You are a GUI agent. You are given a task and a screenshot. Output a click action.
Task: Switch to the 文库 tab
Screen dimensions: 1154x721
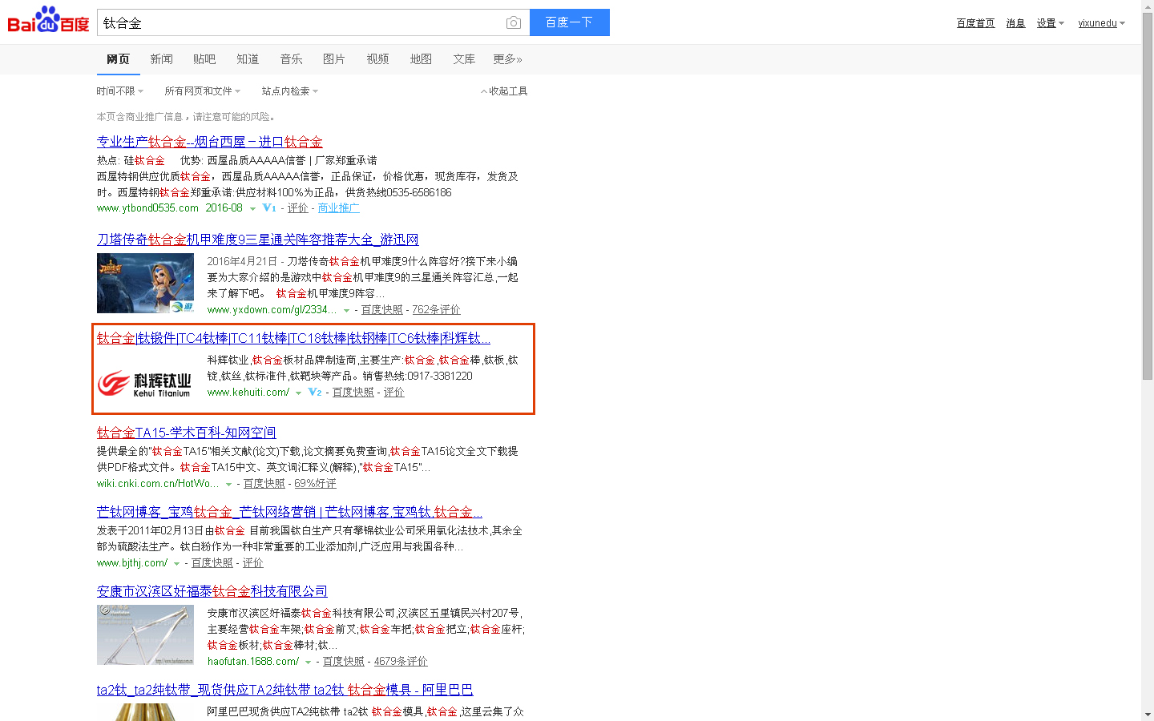464,59
